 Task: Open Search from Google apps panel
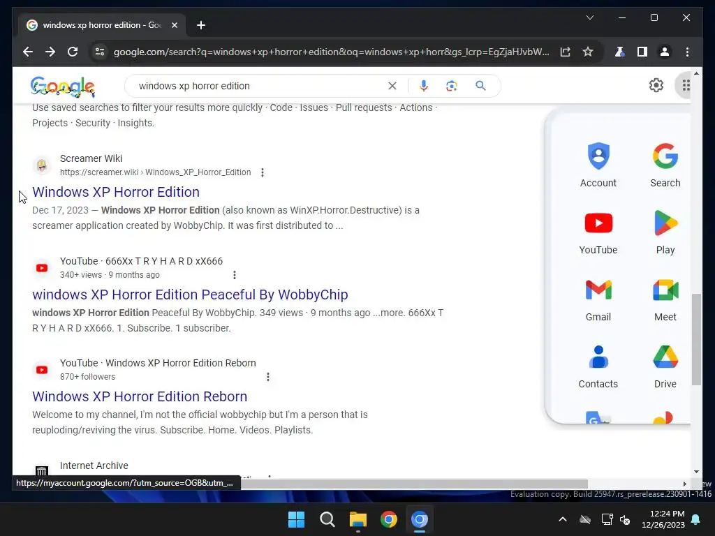[x=665, y=165]
